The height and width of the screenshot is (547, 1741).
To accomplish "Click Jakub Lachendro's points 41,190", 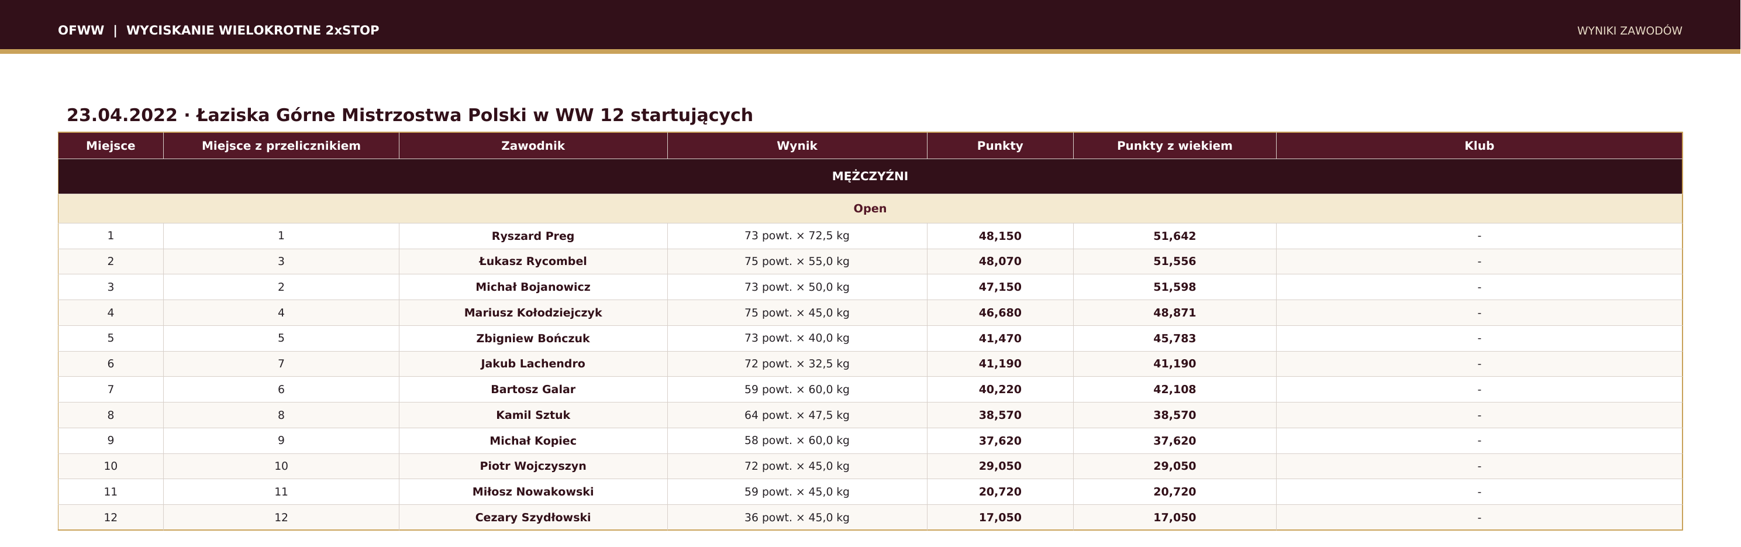I will click(x=1000, y=364).
